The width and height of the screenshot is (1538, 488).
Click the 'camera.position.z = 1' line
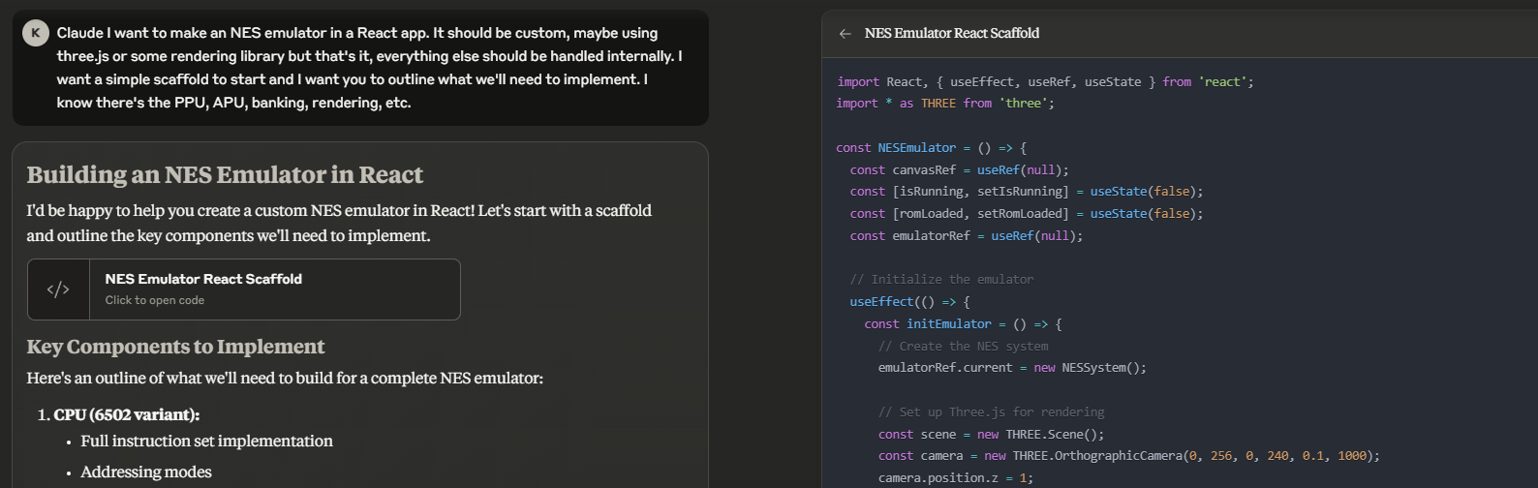tap(955, 478)
